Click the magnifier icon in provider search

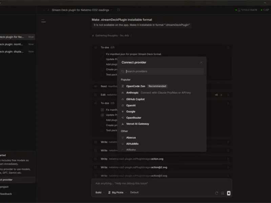click(123, 71)
